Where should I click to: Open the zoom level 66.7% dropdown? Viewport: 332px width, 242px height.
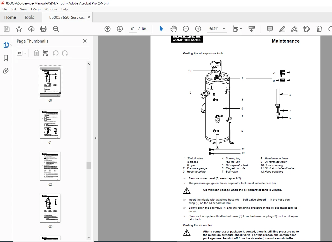tap(224, 29)
